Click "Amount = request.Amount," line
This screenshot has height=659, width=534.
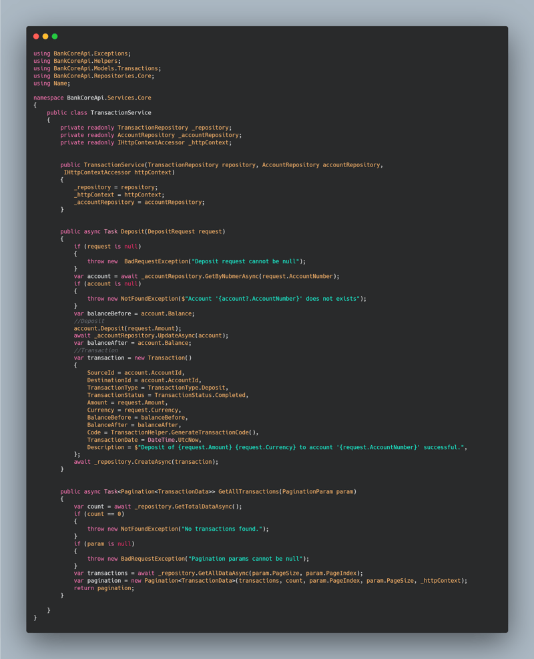pos(127,403)
